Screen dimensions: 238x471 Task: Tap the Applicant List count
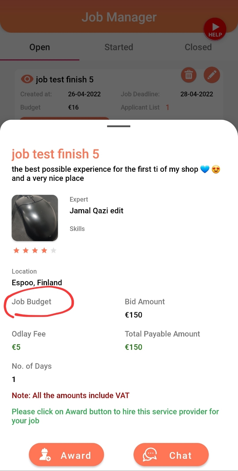click(167, 108)
